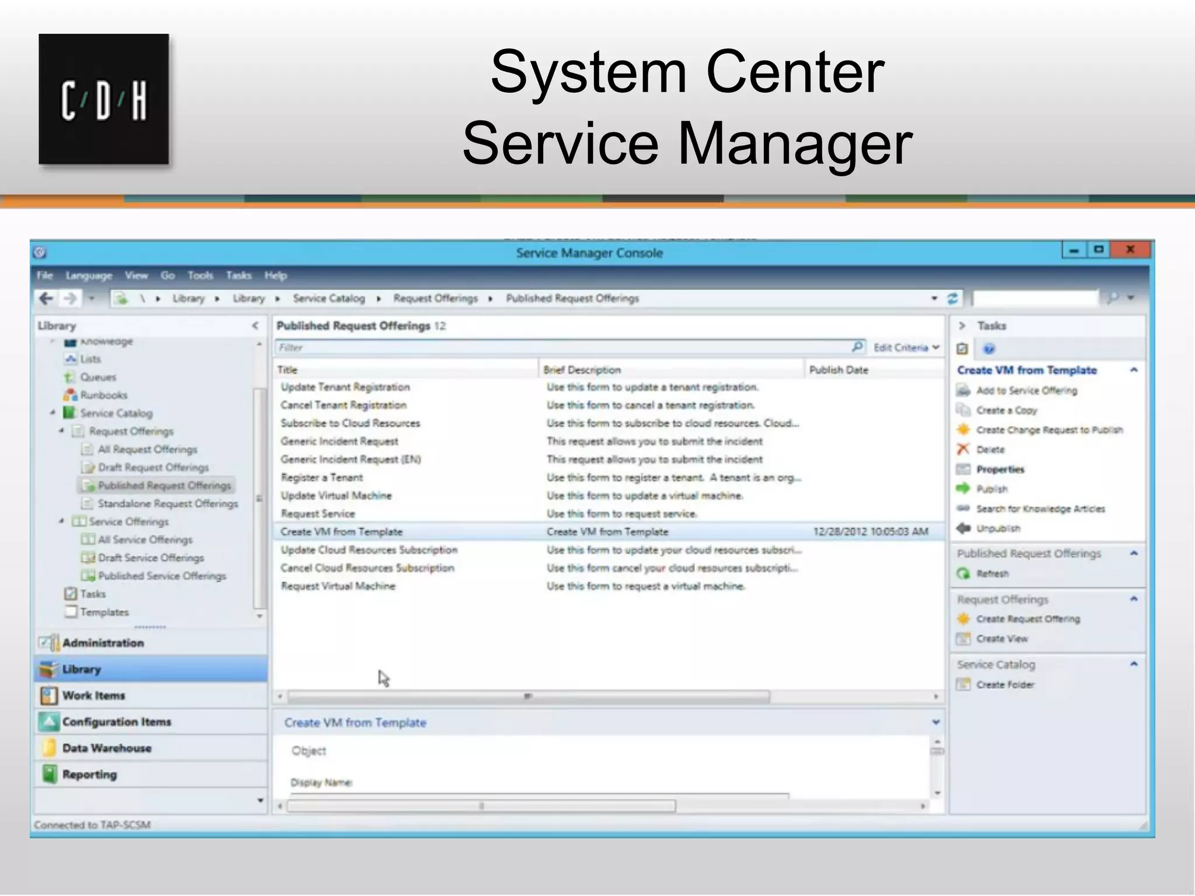The image size is (1195, 896).
Task: Sort by the Publish Date column header
Action: point(873,370)
